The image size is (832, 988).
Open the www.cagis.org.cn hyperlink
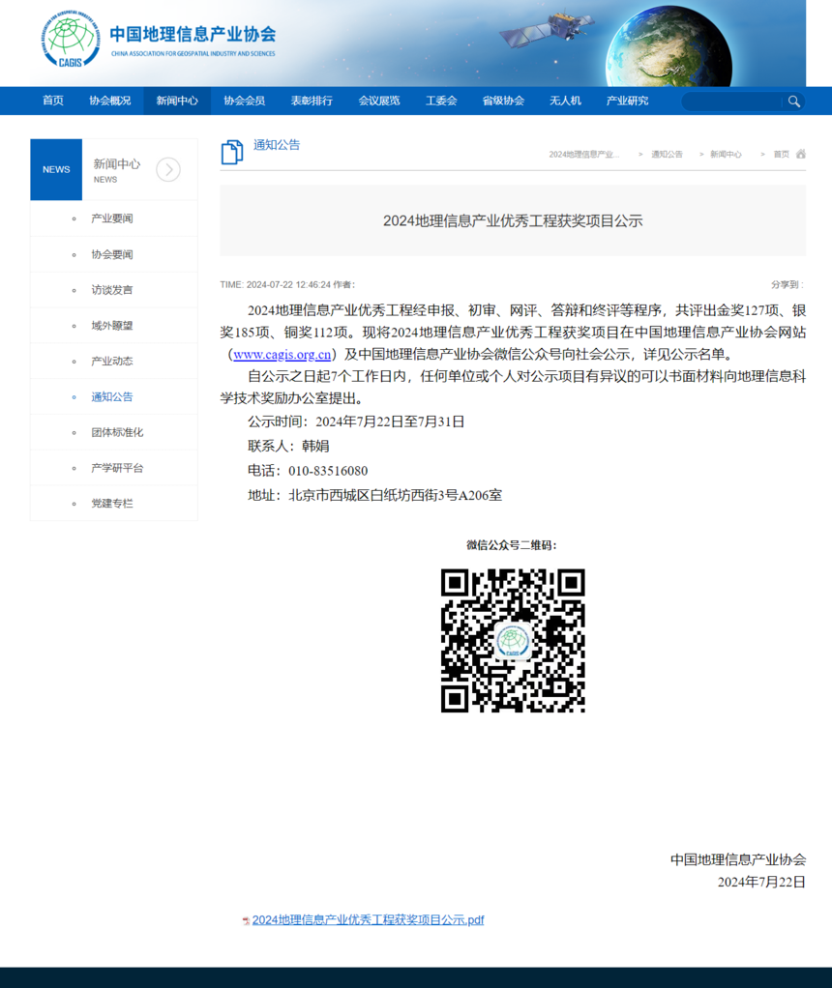[x=282, y=354]
